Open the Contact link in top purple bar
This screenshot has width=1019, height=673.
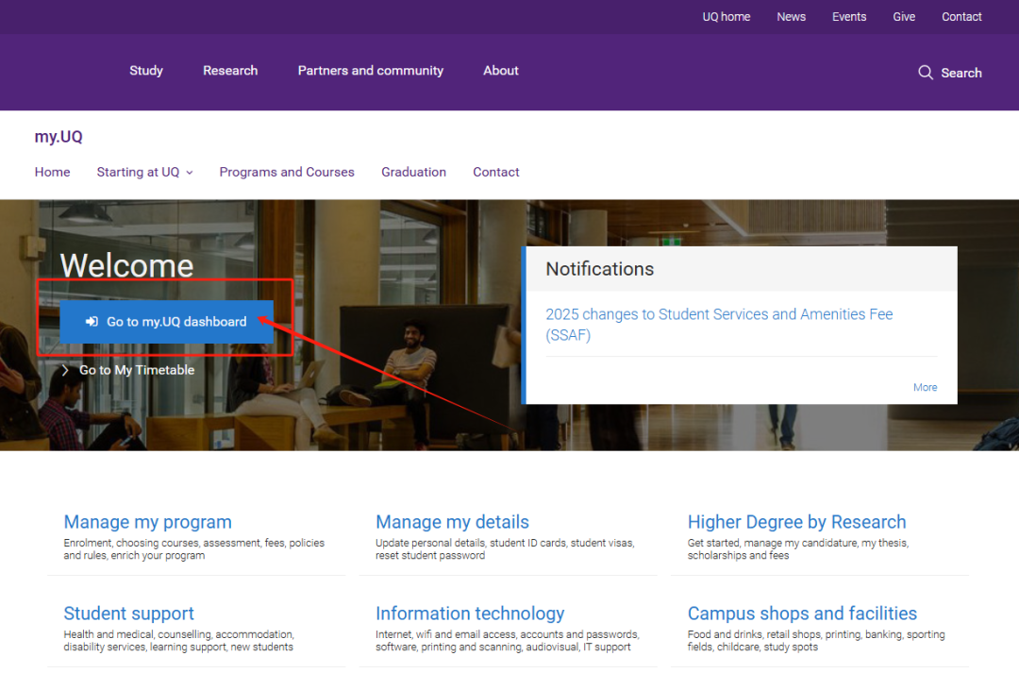tap(961, 17)
